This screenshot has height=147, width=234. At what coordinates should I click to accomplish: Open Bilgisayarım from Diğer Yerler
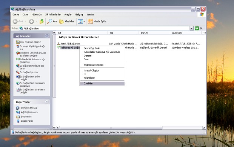click(27, 121)
